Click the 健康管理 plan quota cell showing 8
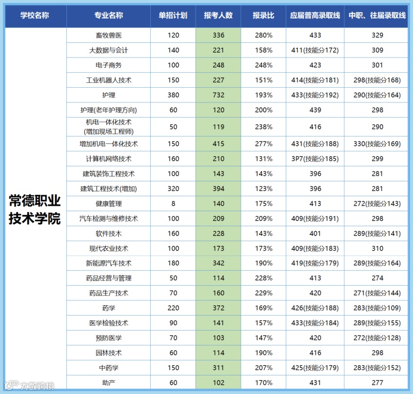 173,204
